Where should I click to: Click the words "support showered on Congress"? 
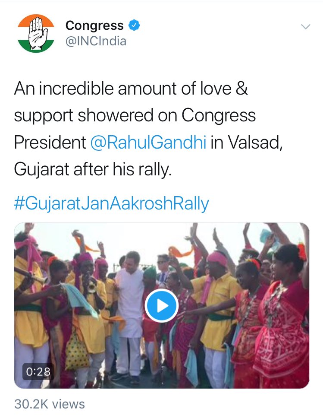(x=135, y=115)
